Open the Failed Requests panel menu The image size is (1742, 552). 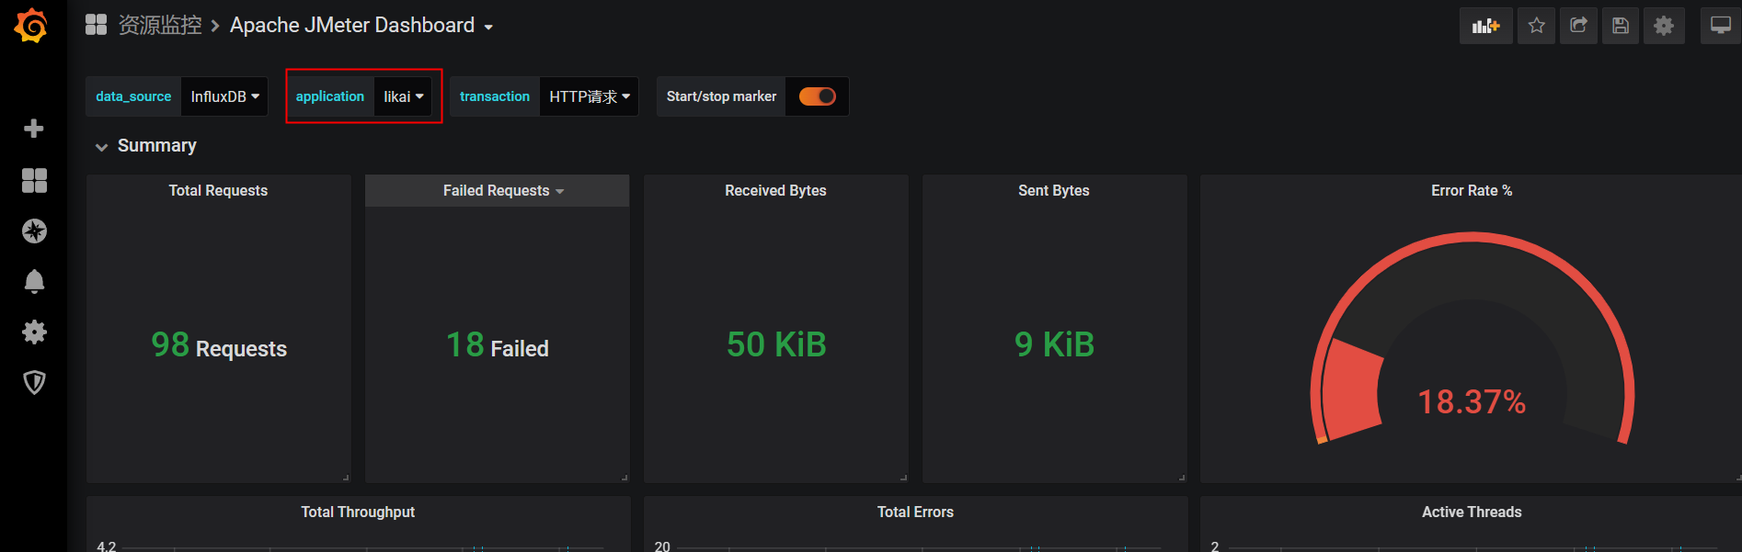tap(502, 191)
